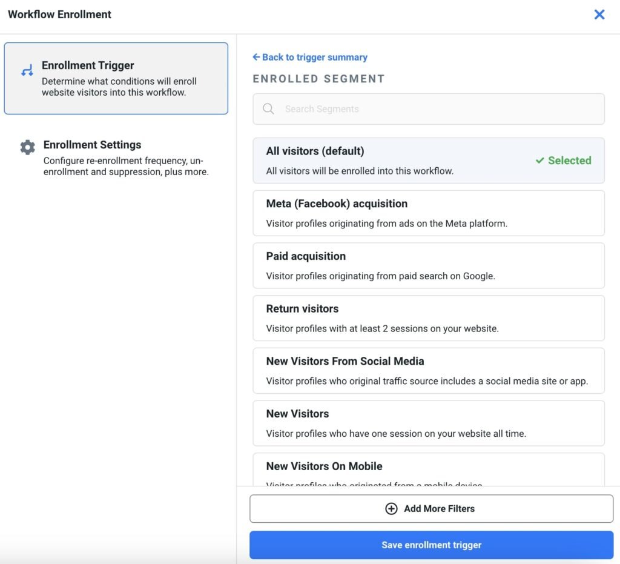
Task: Choose the New Visitors segment
Action: [x=428, y=423]
